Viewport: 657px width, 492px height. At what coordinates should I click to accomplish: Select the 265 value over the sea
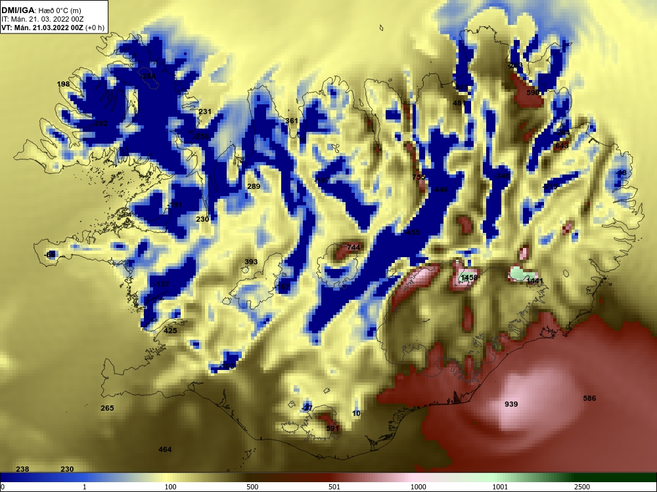tap(107, 408)
